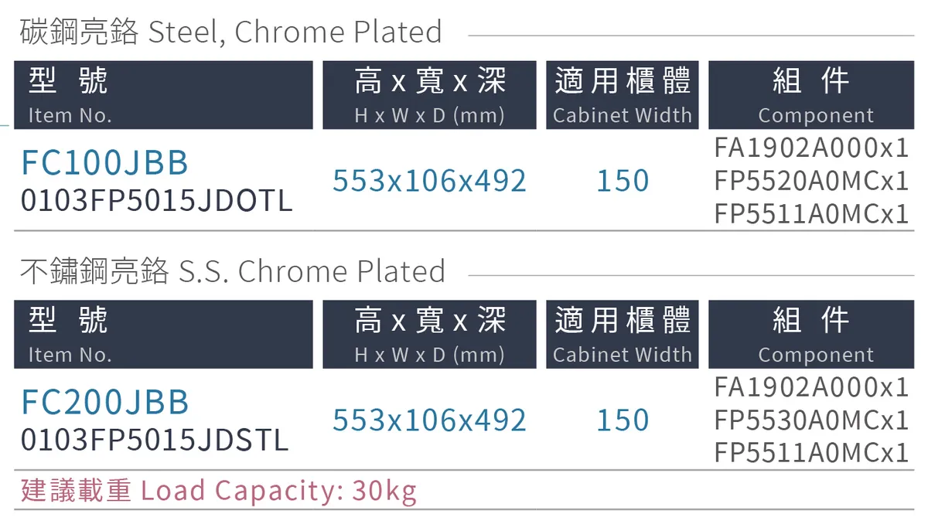Click H x W x D header in Steel table

(x=429, y=95)
